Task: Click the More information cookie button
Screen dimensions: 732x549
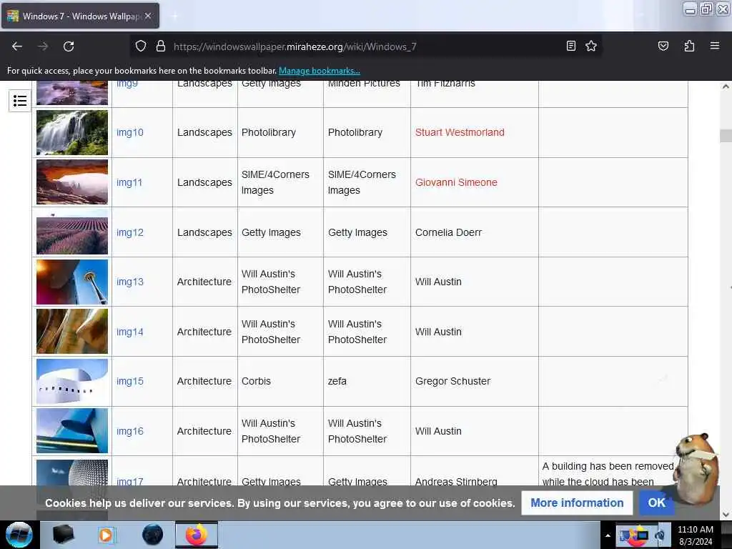Action: pyautogui.click(x=577, y=503)
